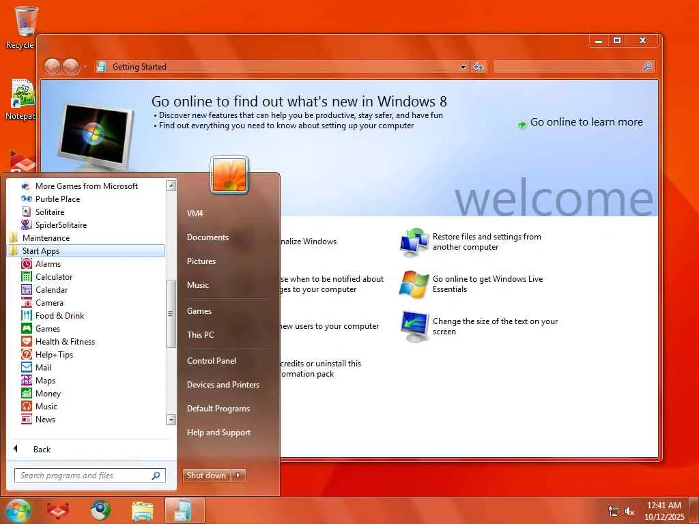This screenshot has width=699, height=524.
Task: Launch the browser icon on the taskbar
Action: pyautogui.click(x=100, y=510)
